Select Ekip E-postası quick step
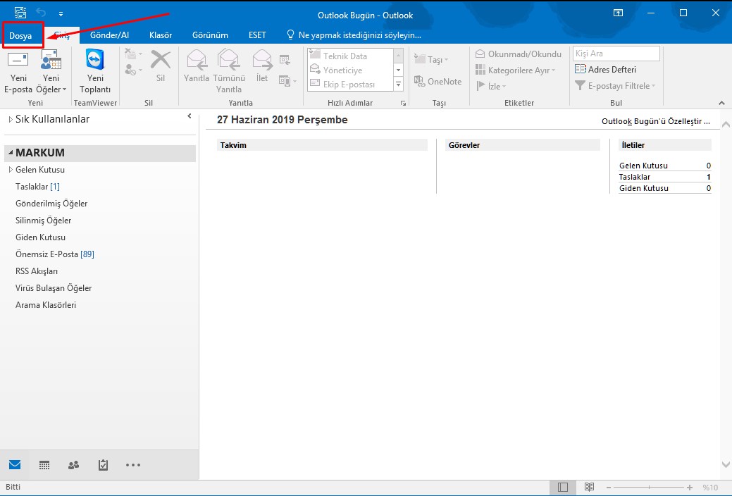Screen dimensions: 732x496 [x=350, y=84]
